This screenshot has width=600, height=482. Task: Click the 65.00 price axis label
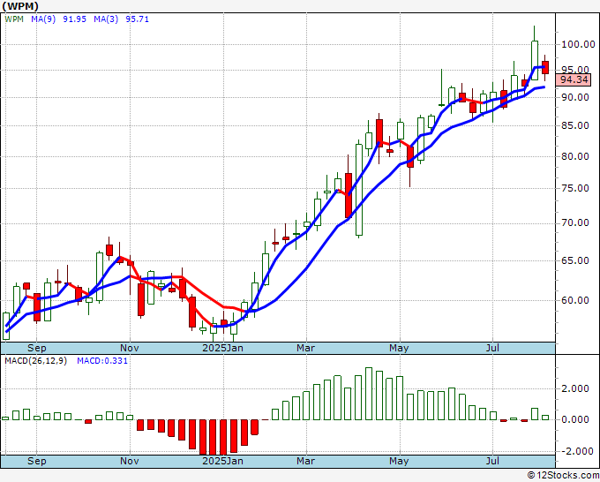575,260
